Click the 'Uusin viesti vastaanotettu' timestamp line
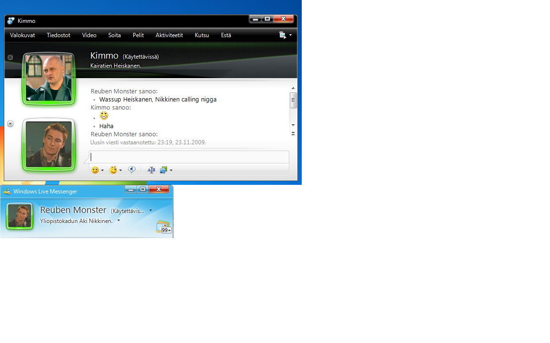The height and width of the screenshot is (343, 550). click(148, 142)
